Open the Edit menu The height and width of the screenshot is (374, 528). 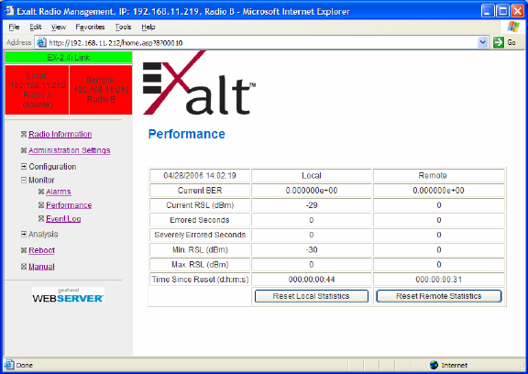click(x=36, y=27)
